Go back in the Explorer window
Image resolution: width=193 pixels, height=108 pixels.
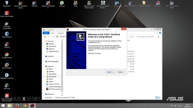[x=45, y=37]
